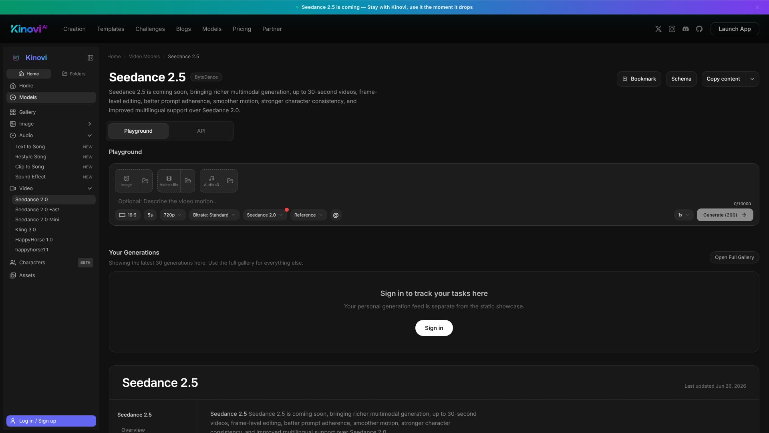Open the Creation menu
Screen dimensions: 769x433
pos(74,29)
